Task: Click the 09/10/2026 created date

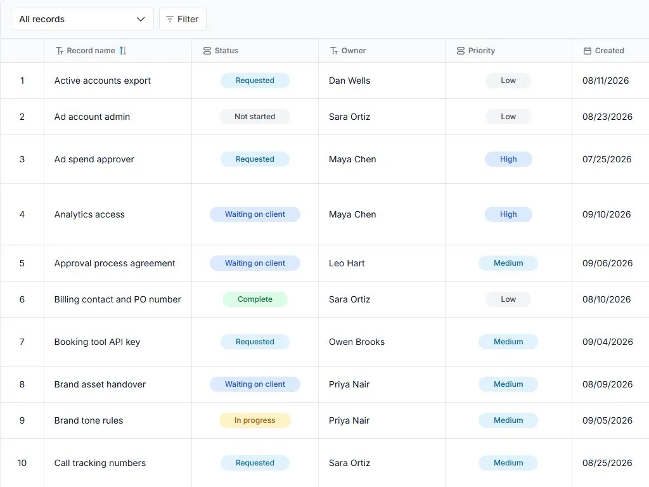Action: click(607, 214)
